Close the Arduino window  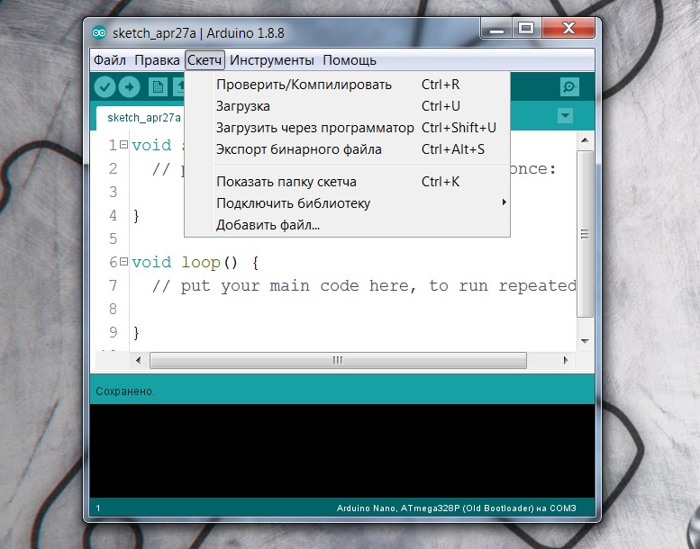(x=568, y=29)
